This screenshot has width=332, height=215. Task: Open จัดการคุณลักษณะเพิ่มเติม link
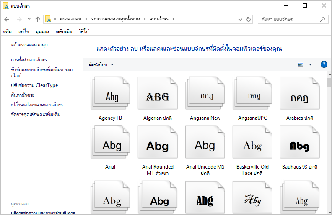pos(36,114)
